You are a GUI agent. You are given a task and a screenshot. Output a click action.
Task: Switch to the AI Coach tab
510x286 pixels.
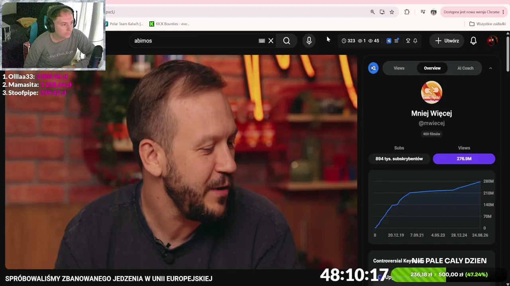(465, 68)
